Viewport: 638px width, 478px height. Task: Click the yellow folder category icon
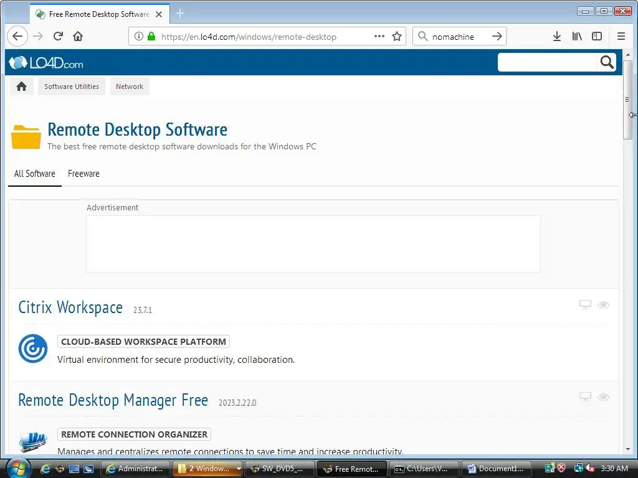pyautogui.click(x=26, y=137)
